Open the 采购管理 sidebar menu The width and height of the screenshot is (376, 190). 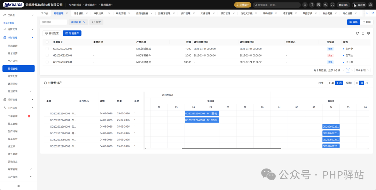(x=18, y=99)
